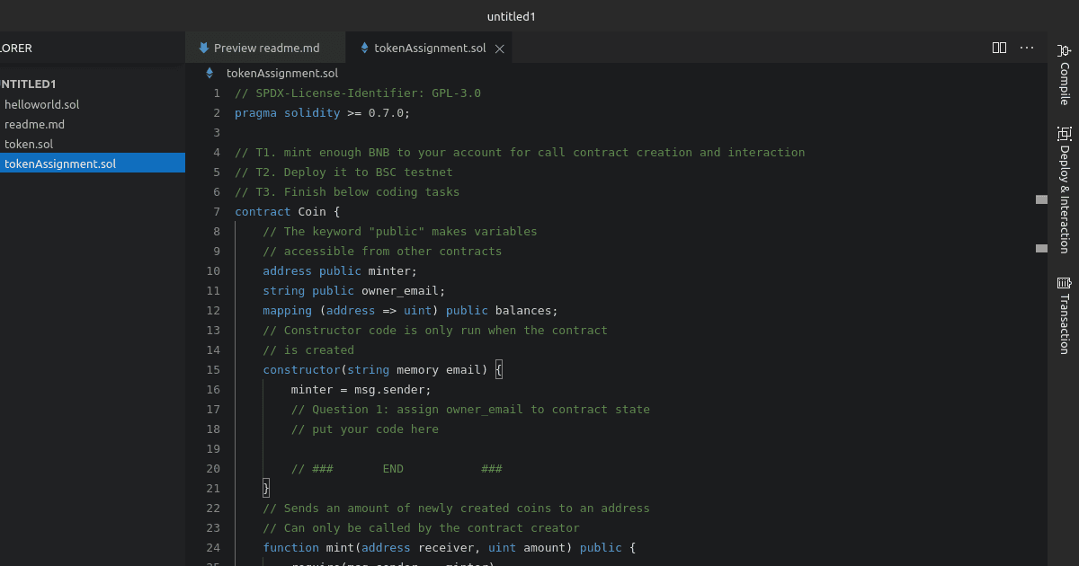The width and height of the screenshot is (1079, 566).
Task: Toggle the secondary side panel icon top right
Action: 1064,49
